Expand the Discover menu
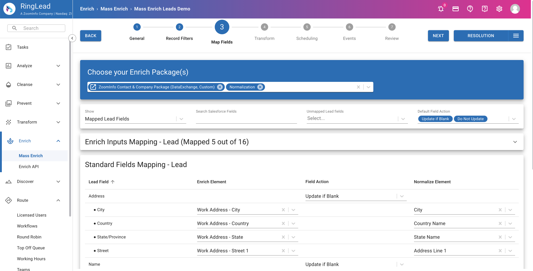This screenshot has height=271, width=533. [58, 182]
